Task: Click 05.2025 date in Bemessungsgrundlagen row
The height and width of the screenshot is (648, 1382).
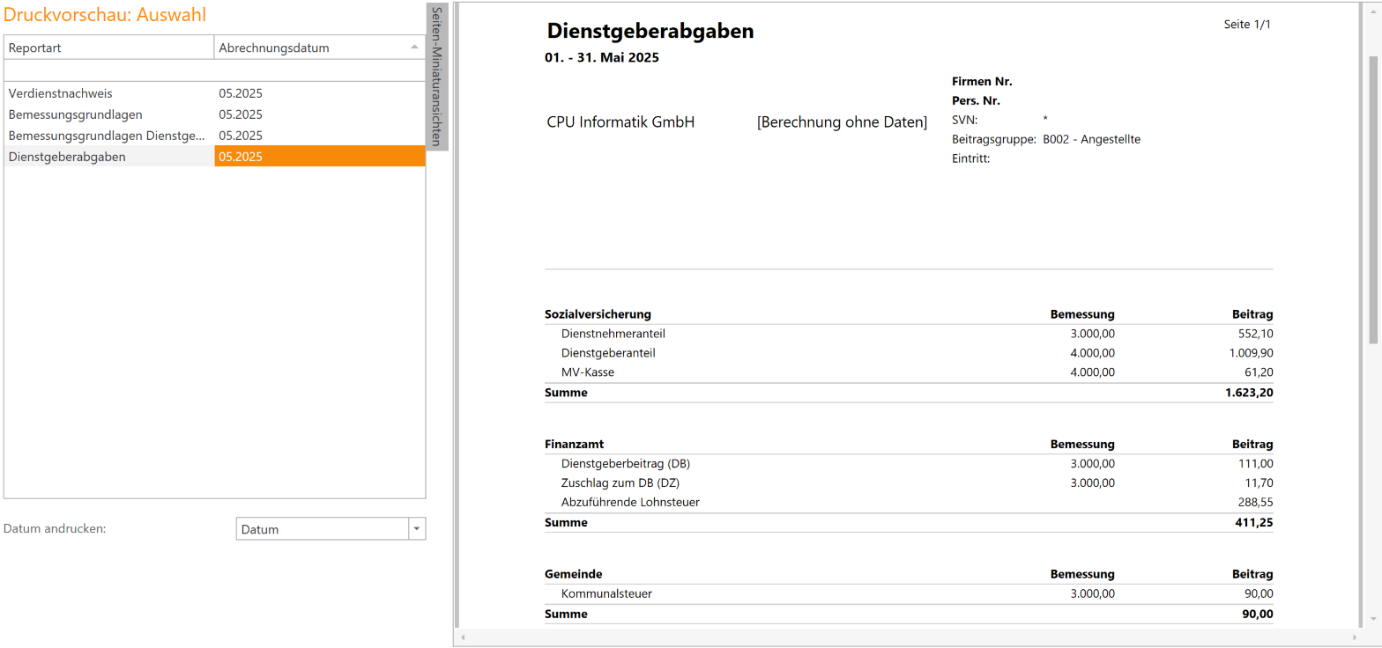Action: point(241,114)
